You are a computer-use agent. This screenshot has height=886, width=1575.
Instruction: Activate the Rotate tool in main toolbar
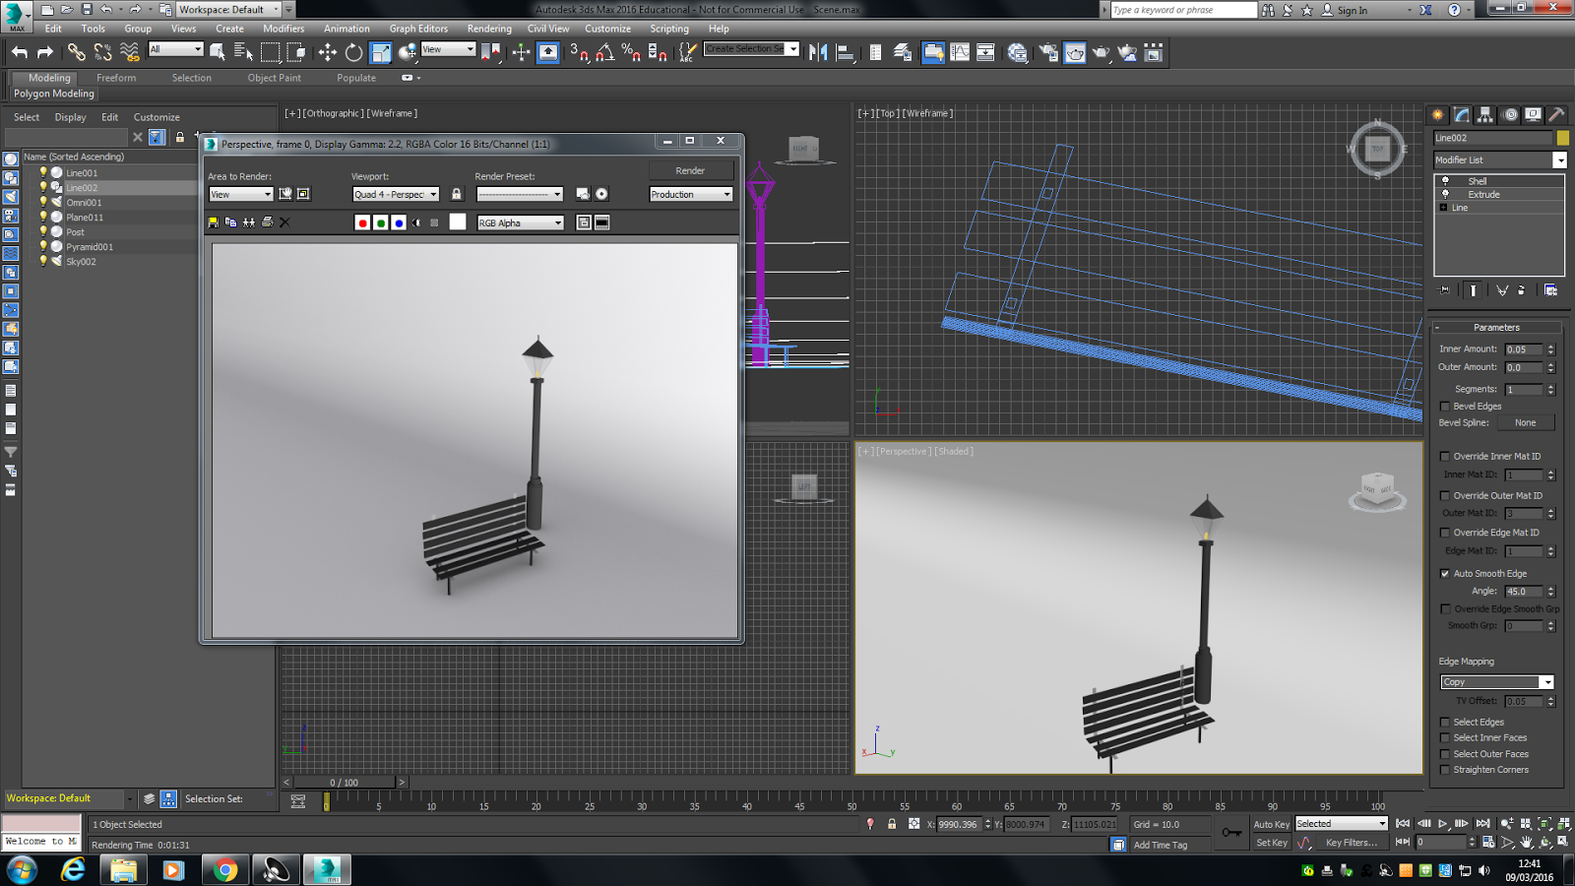[353, 52]
